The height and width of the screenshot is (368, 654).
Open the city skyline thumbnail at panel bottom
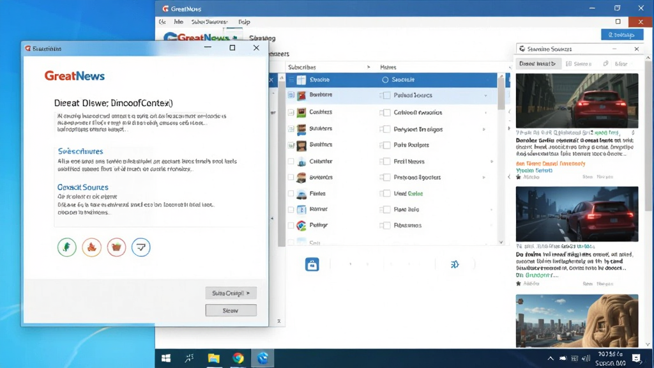pos(577,321)
